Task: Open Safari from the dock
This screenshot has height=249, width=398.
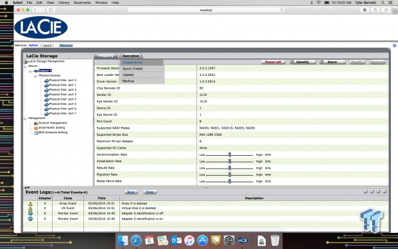Action: 136,240
